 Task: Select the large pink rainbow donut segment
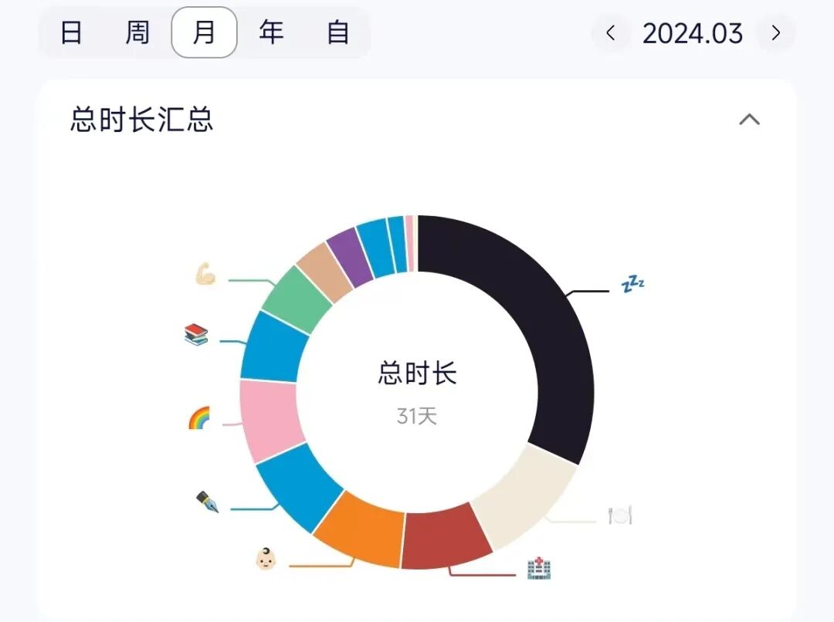[270, 420]
